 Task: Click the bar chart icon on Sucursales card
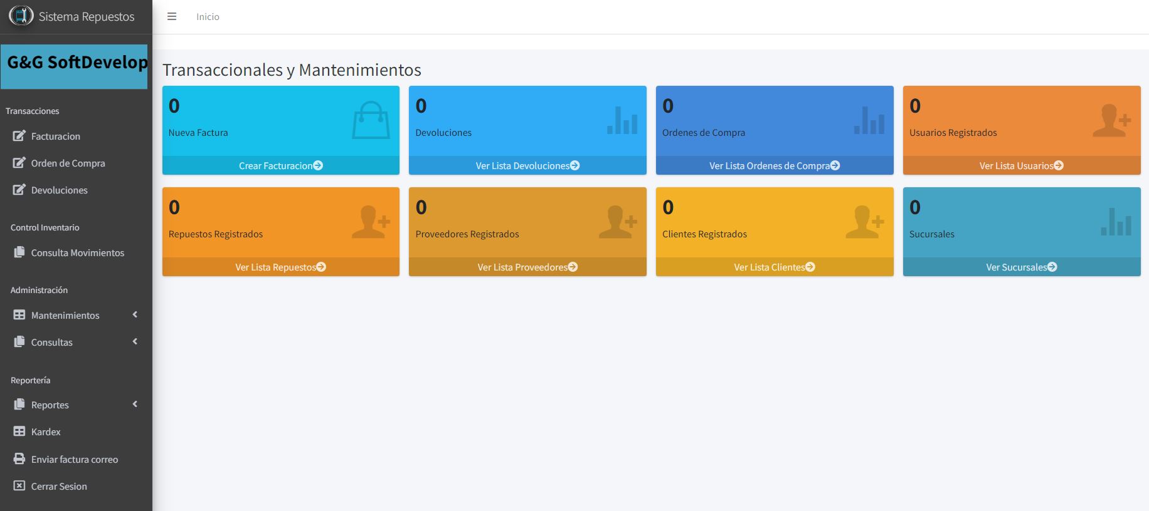(x=1116, y=222)
